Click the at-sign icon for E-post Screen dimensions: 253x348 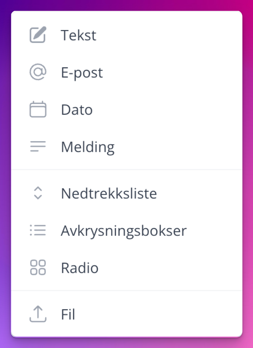tap(38, 72)
